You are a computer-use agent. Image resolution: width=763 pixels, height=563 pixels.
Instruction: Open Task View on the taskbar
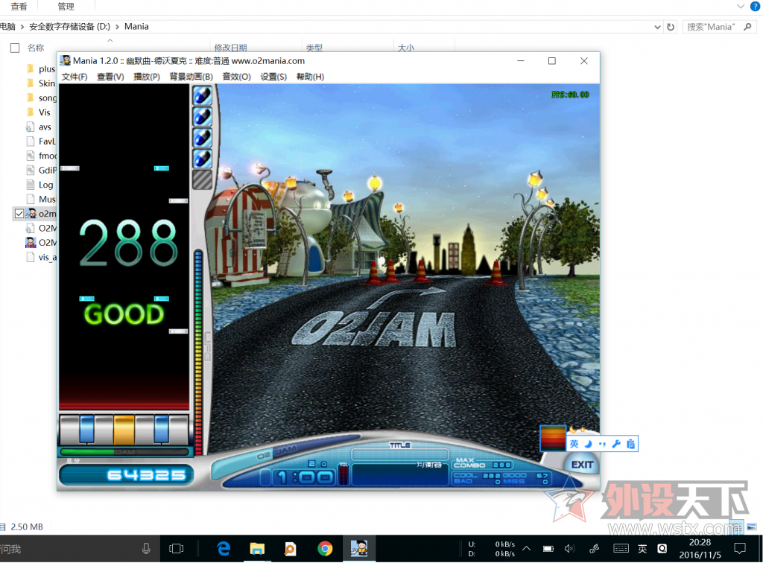[x=176, y=549]
